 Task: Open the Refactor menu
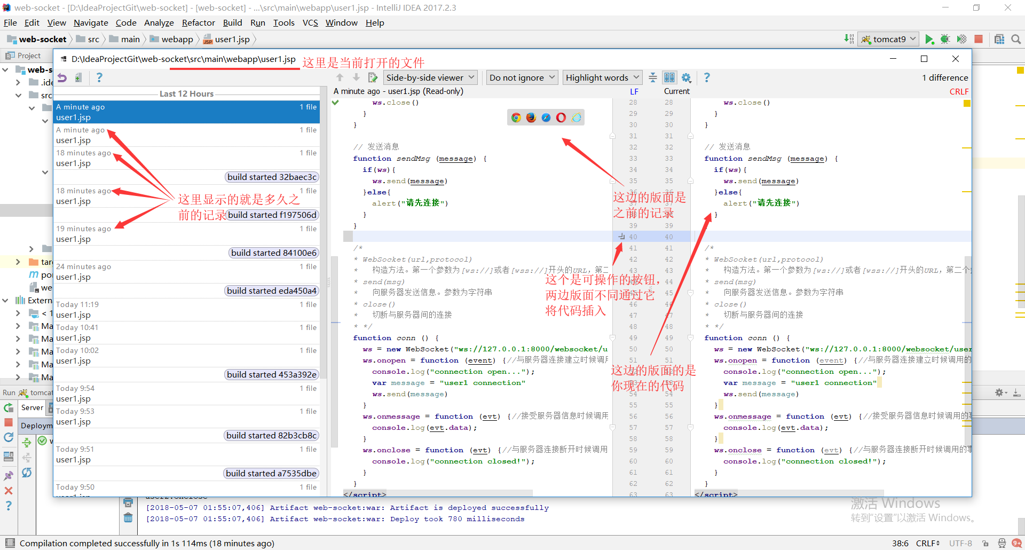(x=198, y=22)
